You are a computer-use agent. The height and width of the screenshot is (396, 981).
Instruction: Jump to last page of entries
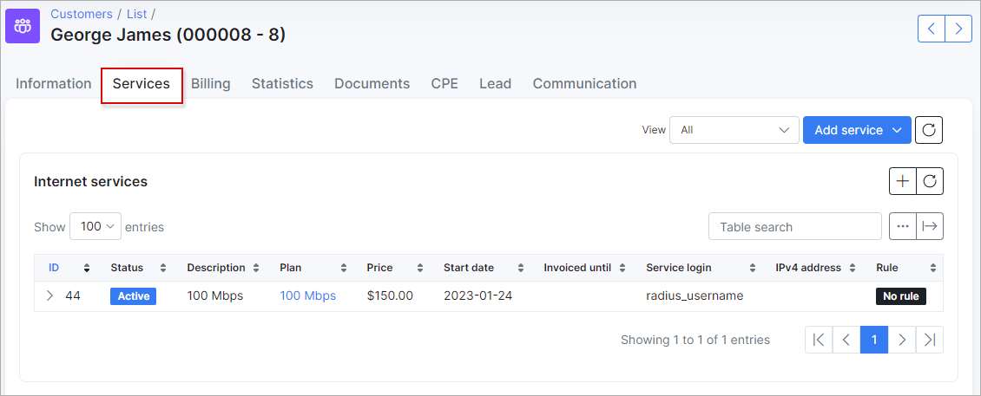pos(930,340)
